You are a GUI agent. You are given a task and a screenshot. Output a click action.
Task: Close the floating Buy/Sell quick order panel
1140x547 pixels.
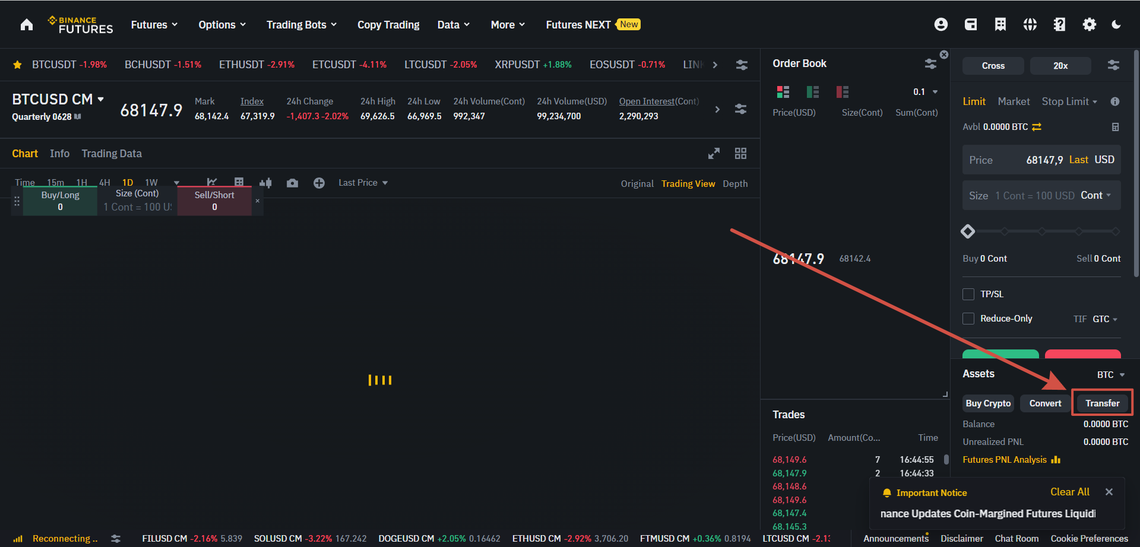[258, 201]
